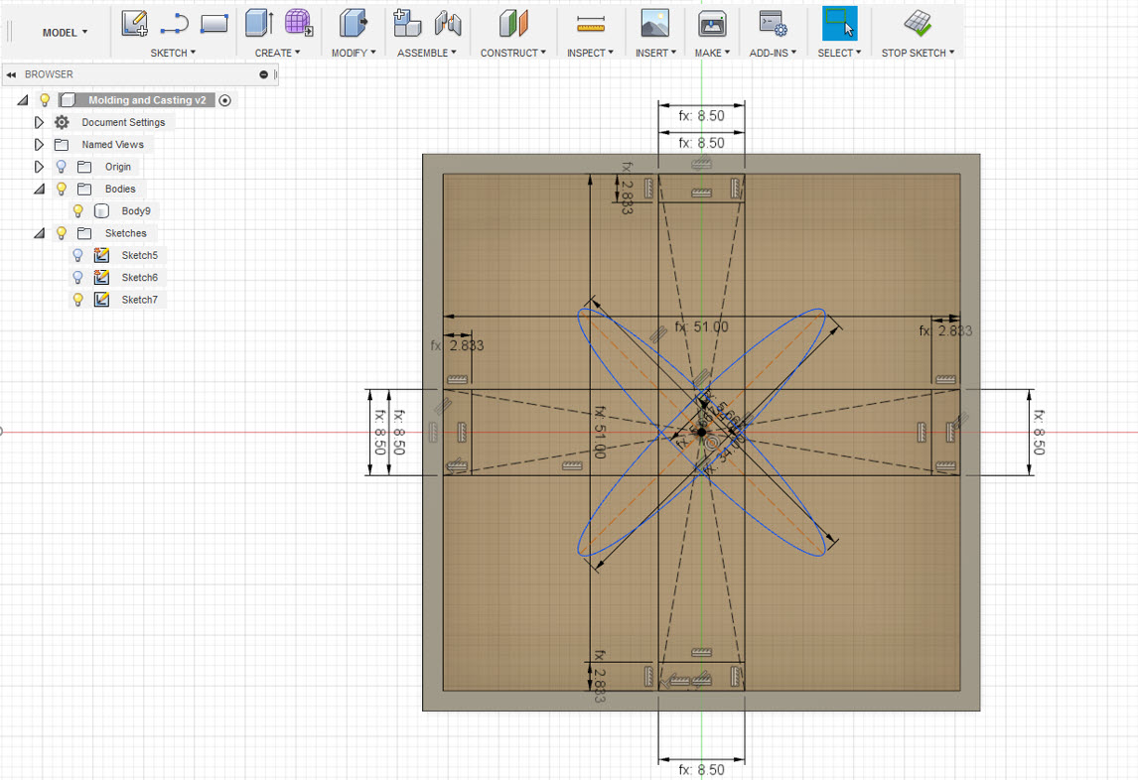Click the Sketch7 sketch icon
Image resolution: width=1138 pixels, height=780 pixels.
coord(101,299)
